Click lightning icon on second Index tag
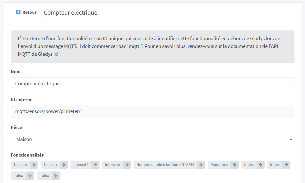305x183 pixels. 286,165
